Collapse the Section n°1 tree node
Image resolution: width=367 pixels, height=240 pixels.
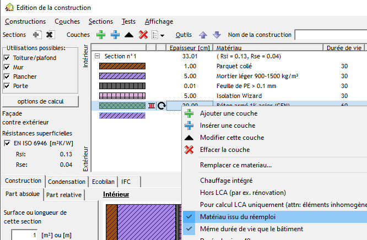(x=98, y=56)
